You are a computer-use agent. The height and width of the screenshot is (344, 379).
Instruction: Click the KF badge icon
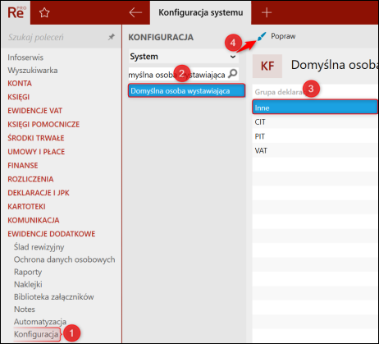267,67
